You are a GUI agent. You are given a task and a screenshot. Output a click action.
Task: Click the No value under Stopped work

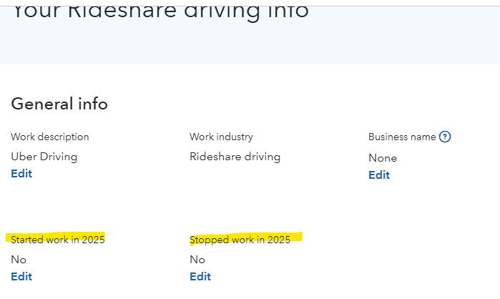click(x=197, y=260)
